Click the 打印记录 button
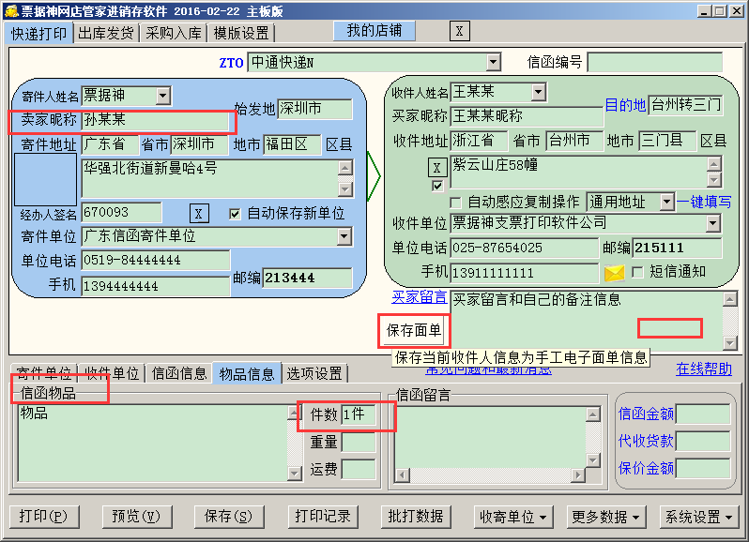Screen dimensions: 749x542 pyautogui.click(x=323, y=517)
